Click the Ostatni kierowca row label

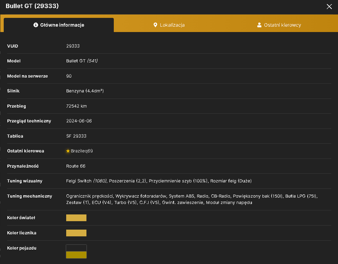click(x=26, y=151)
